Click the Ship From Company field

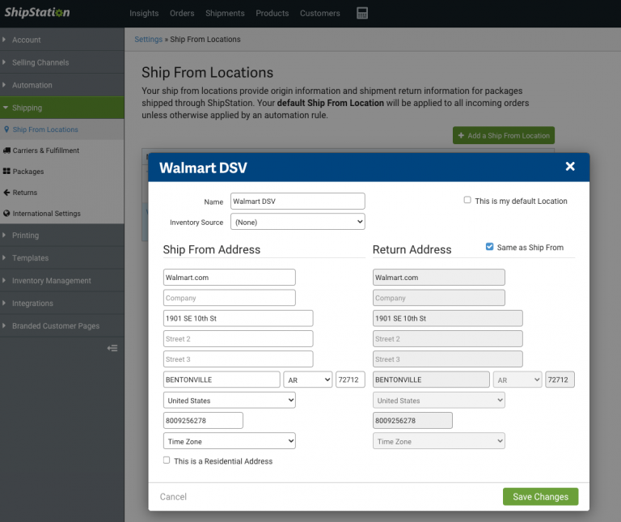[230, 298]
